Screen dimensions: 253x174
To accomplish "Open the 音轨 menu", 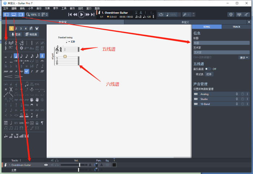I will point(22,8).
